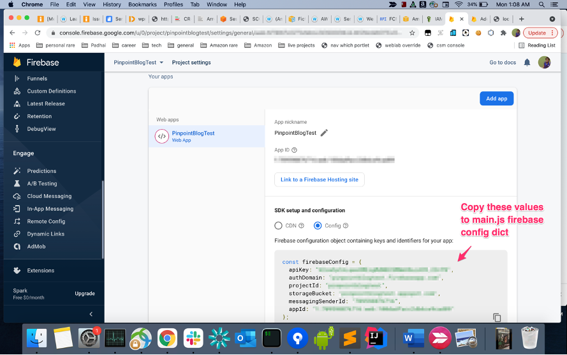Open Retention analytics page
Viewport: 567px width, 355px height.
click(x=39, y=116)
